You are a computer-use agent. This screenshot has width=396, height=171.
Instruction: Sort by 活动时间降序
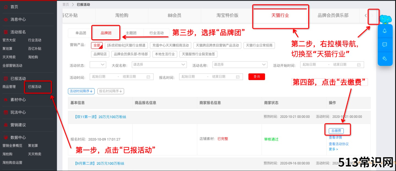[81, 91]
